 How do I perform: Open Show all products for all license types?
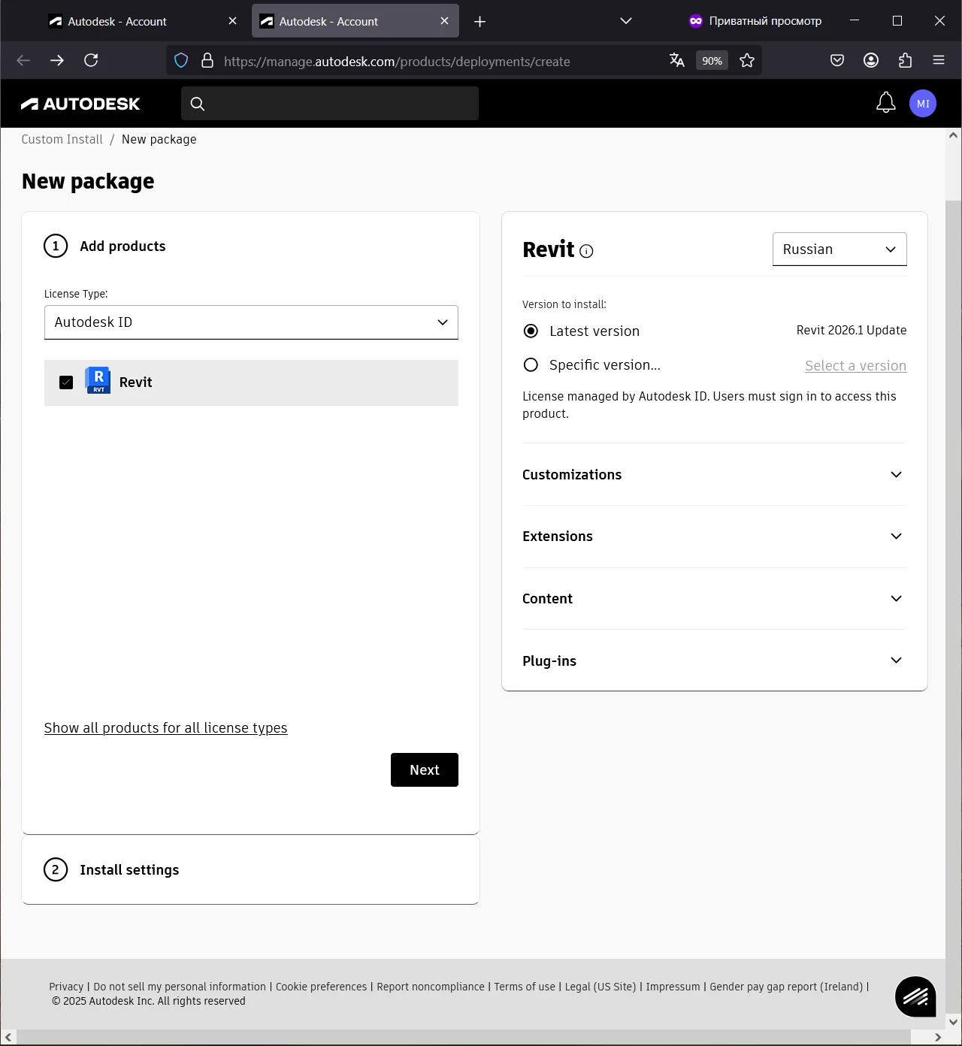(x=165, y=728)
